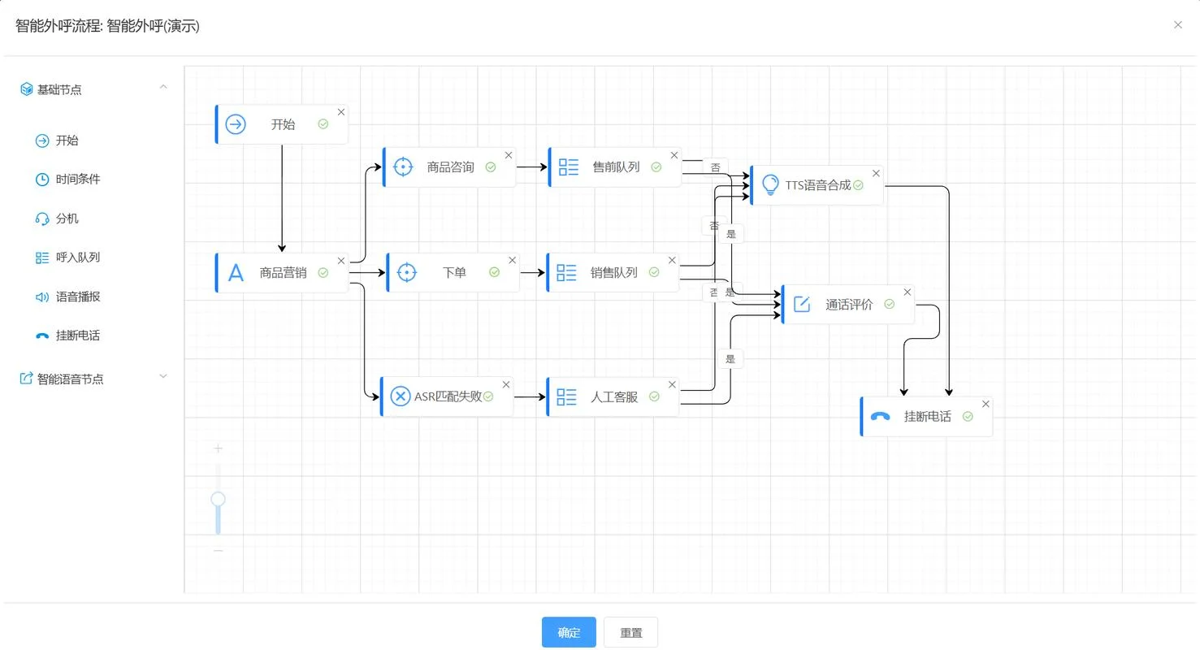1200x650 pixels.
Task: Remove the 下单 node with its X
Action: 512,260
